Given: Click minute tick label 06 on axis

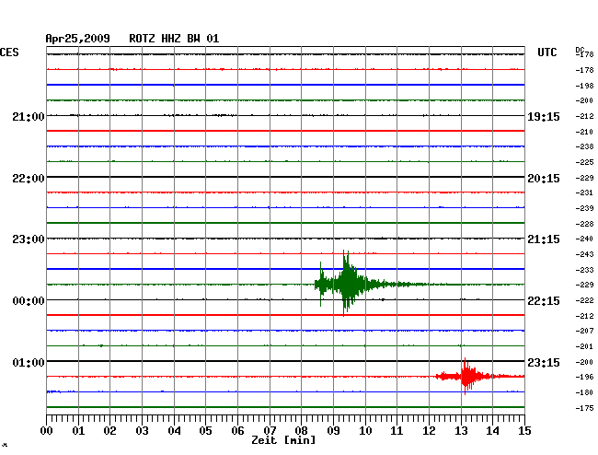Looking at the screenshot, I should click(237, 431).
